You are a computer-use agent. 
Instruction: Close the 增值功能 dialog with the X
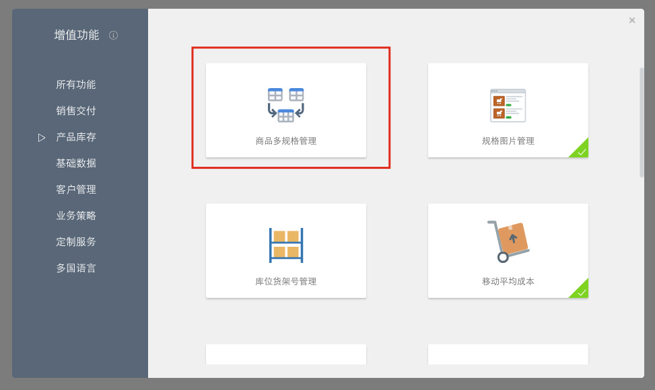[632, 20]
